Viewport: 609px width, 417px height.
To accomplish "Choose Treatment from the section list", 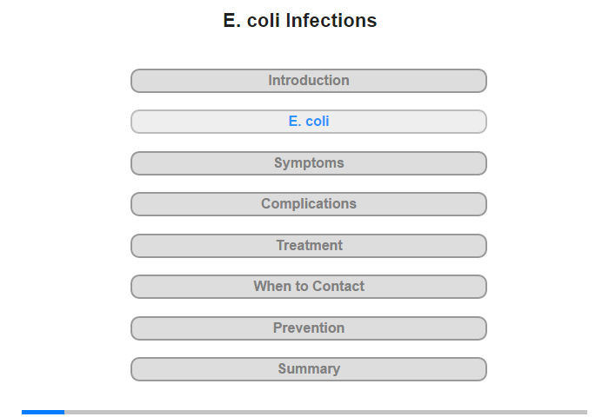I will [x=308, y=246].
